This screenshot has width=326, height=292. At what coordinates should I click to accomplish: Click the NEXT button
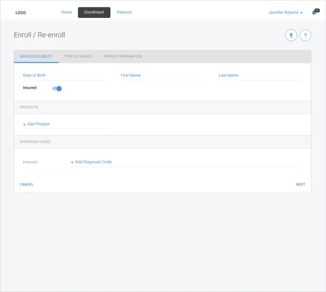pyautogui.click(x=300, y=184)
